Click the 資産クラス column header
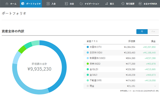The image size is (160, 98). point(92,41)
